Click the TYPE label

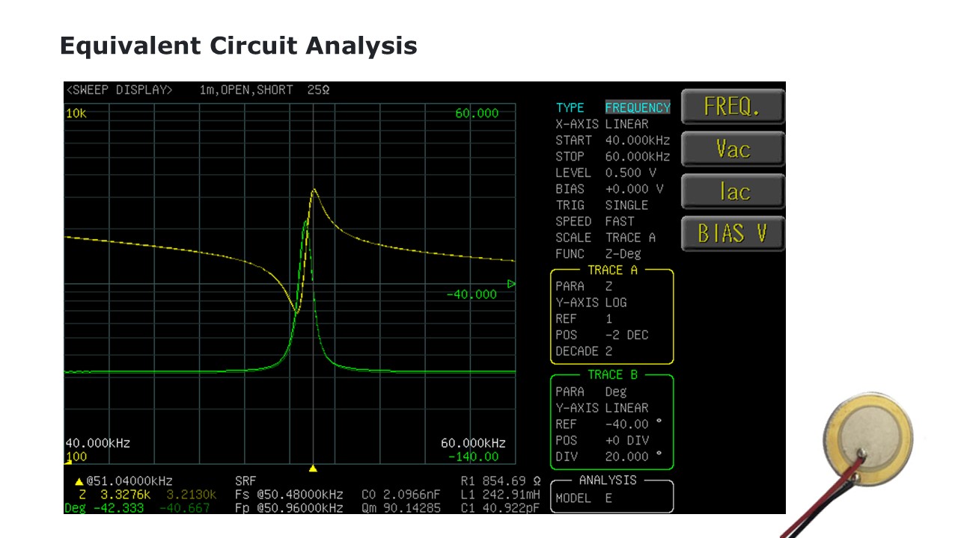click(x=570, y=108)
